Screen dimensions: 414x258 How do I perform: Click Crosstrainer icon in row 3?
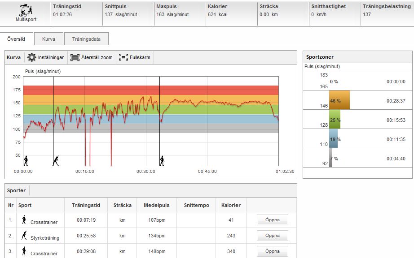click(x=24, y=251)
